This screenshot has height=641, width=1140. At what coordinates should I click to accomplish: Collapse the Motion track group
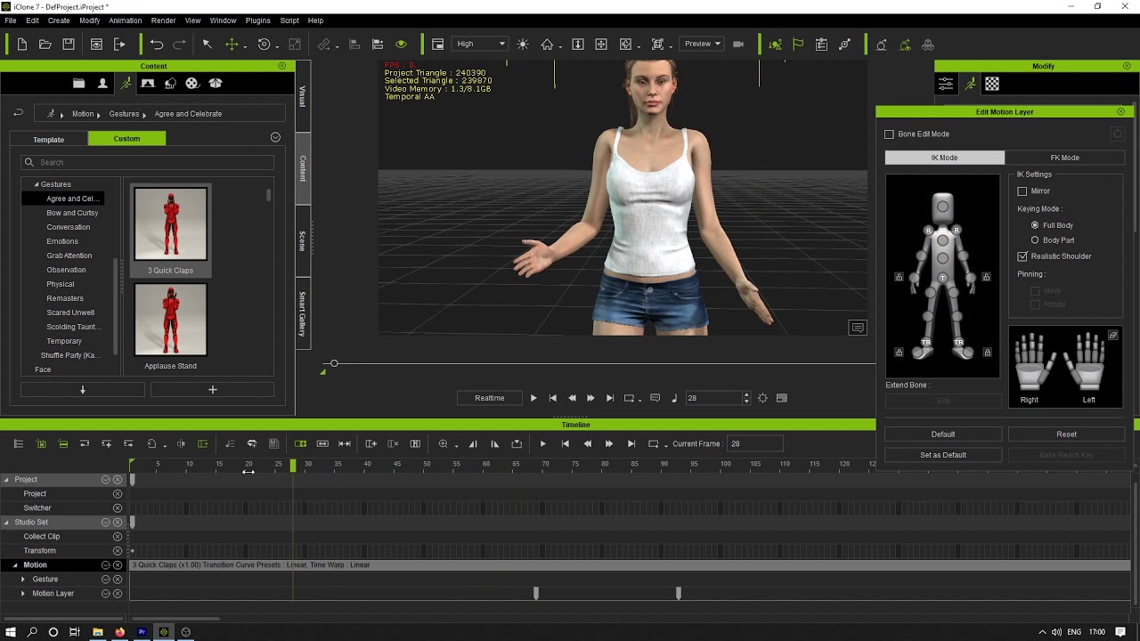coord(15,565)
